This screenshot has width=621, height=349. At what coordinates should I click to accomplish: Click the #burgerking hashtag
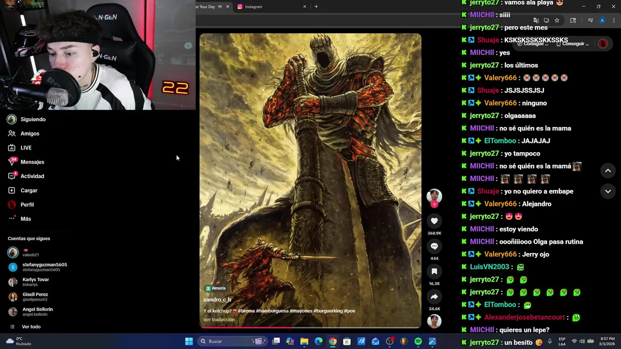pos(328,311)
